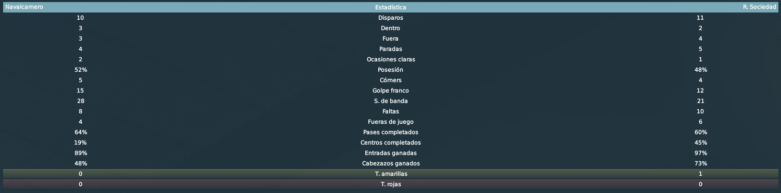
Task: Select the Estadística column header
Action: click(x=390, y=7)
